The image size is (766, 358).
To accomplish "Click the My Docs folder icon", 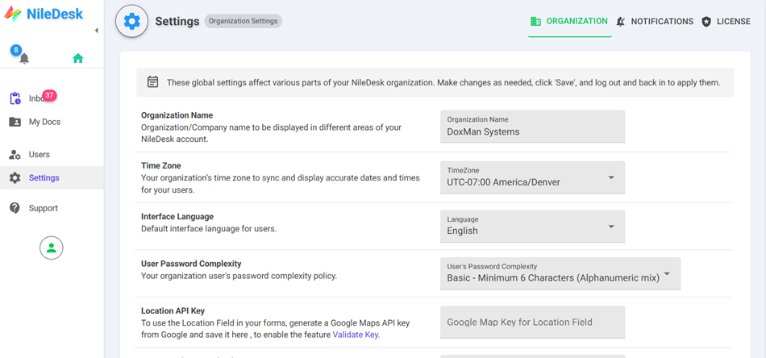I will coord(15,122).
